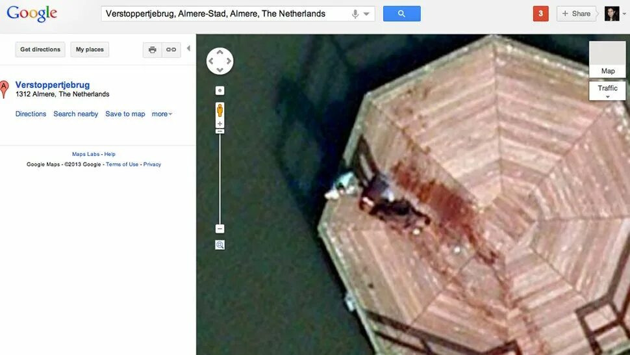
Task: Click the Get directions button
Action: (40, 49)
